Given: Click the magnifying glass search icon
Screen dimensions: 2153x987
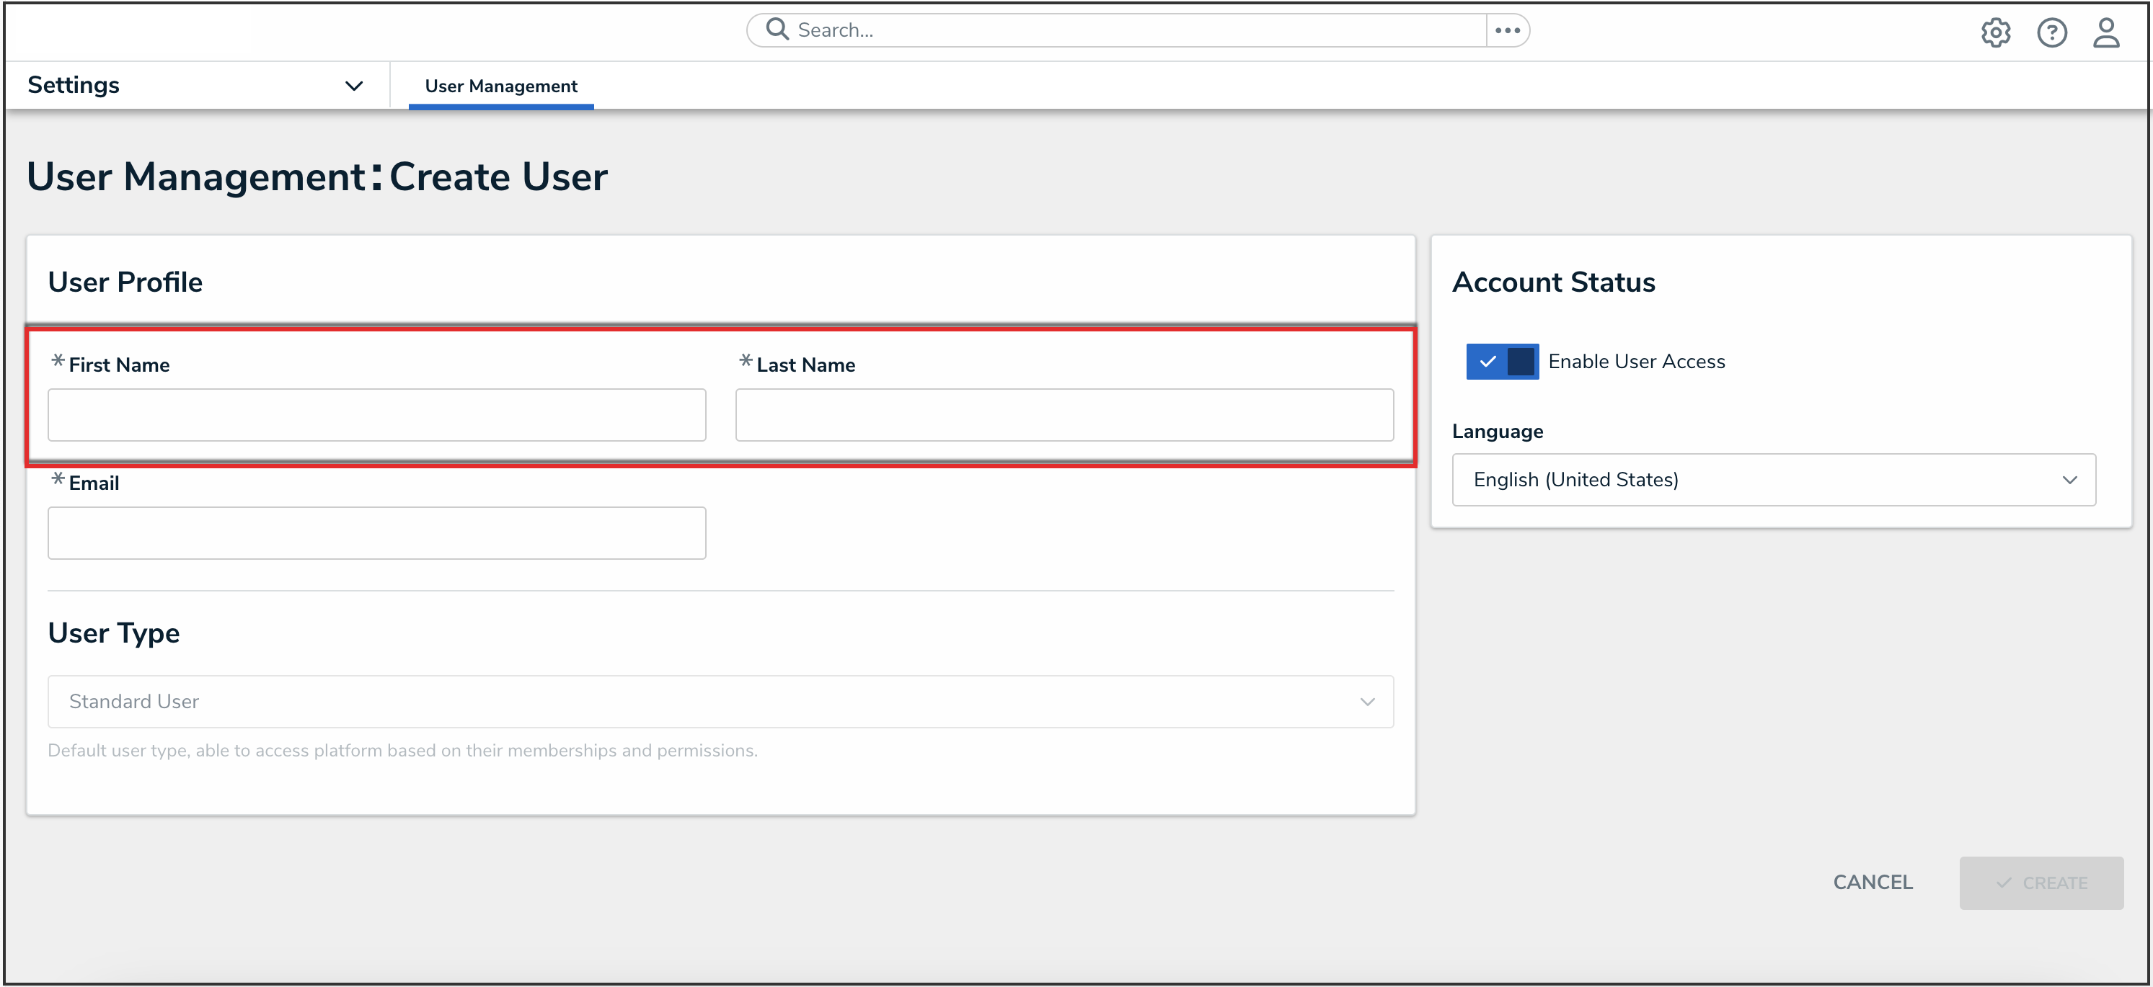Looking at the screenshot, I should click(777, 30).
